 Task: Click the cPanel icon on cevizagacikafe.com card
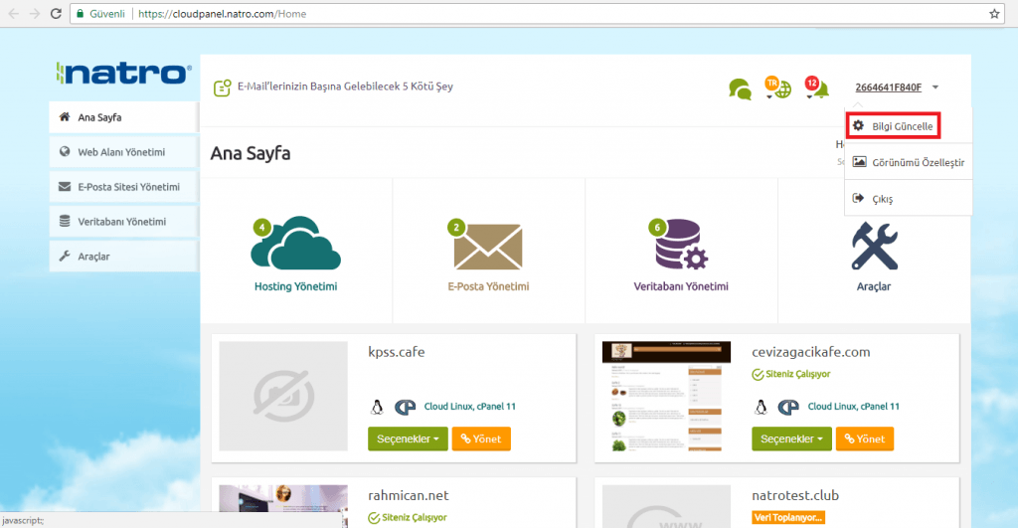(788, 407)
